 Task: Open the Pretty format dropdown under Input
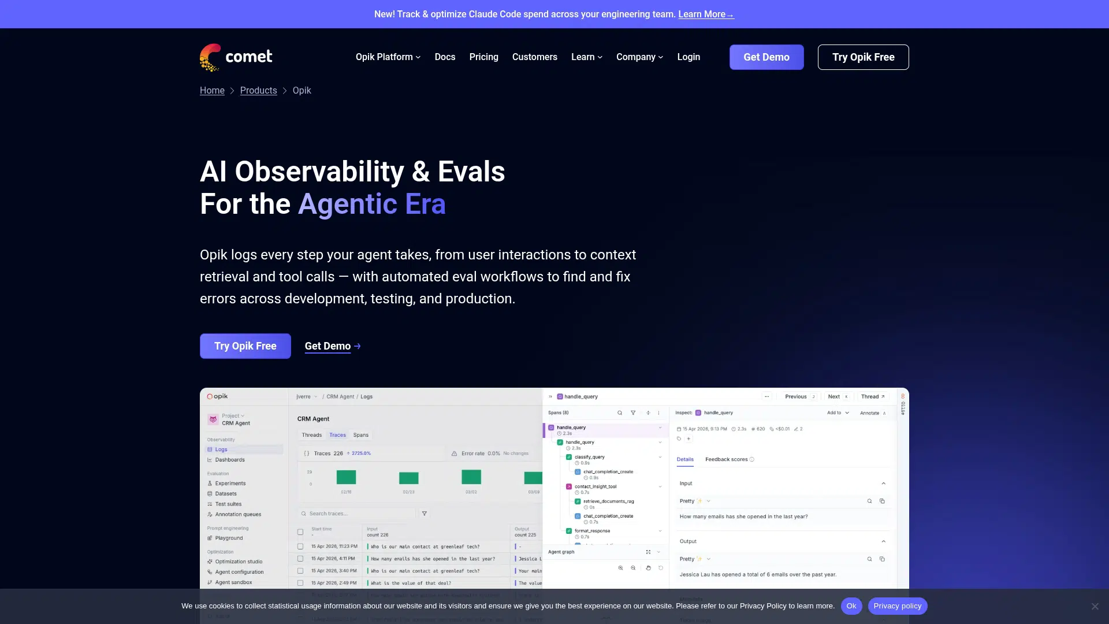[695, 502]
